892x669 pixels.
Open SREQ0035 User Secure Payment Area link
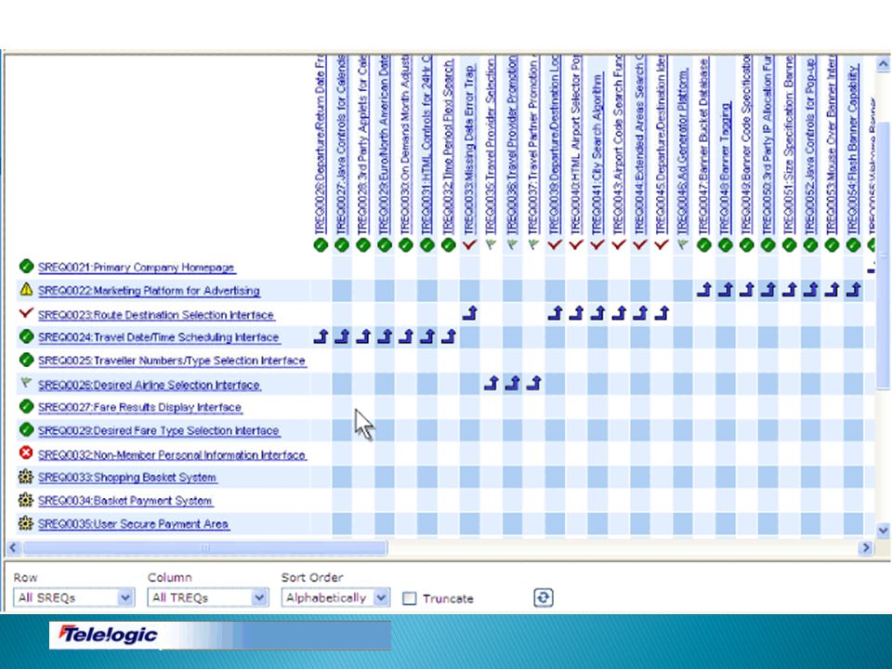click(x=134, y=524)
